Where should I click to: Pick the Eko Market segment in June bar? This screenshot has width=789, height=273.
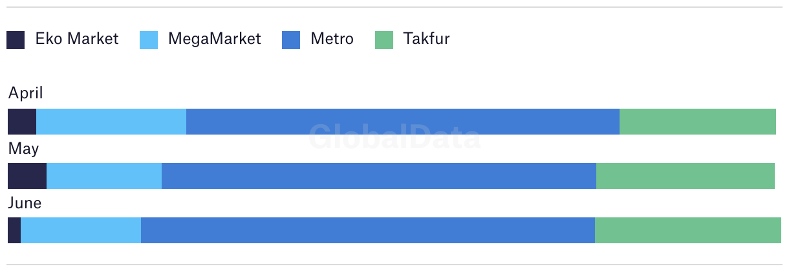click(14, 230)
